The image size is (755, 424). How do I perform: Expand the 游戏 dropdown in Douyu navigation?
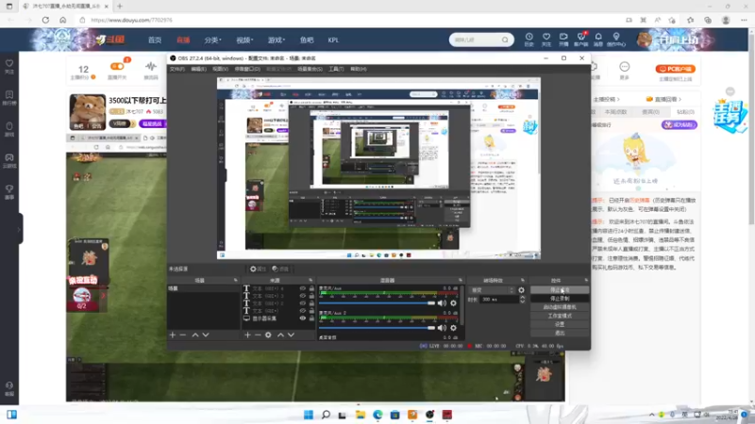pos(276,40)
